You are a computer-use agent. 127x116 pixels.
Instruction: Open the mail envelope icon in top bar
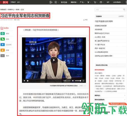tap(101, 2)
